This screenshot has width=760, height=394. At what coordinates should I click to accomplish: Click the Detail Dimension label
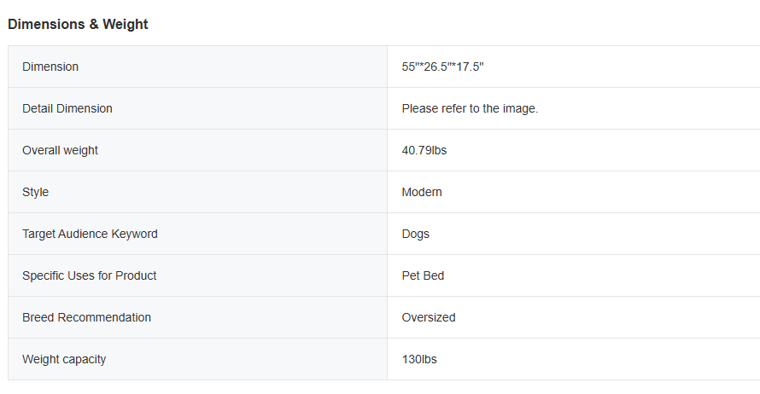(x=67, y=108)
